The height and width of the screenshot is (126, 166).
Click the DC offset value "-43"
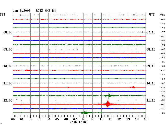click(163, 58)
